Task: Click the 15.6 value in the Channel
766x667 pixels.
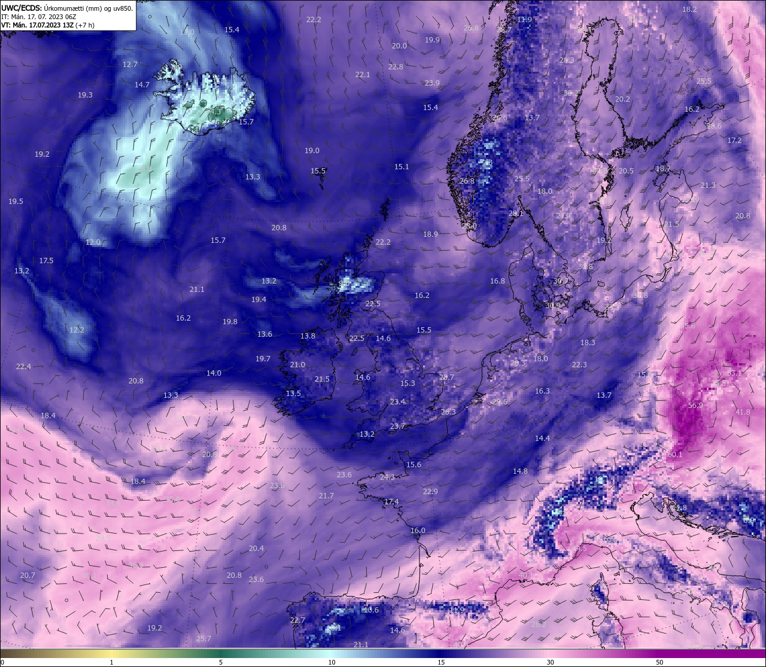Action: coord(414,465)
